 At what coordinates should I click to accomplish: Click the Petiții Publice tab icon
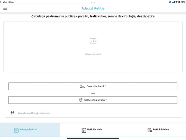click(x=150, y=130)
